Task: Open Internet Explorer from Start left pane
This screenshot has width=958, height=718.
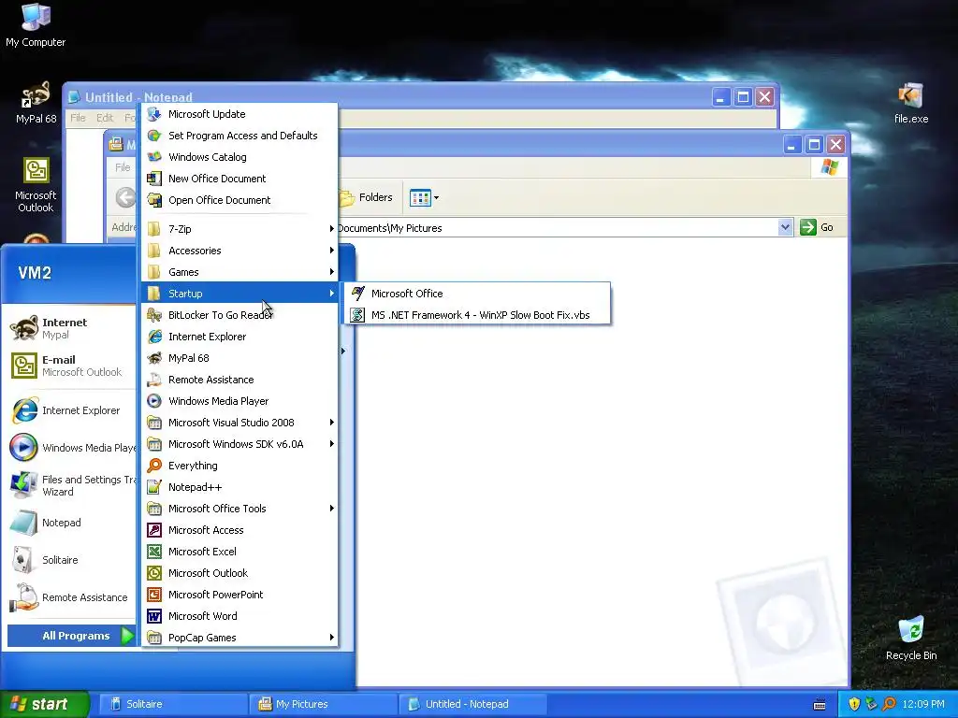Action: point(70,410)
